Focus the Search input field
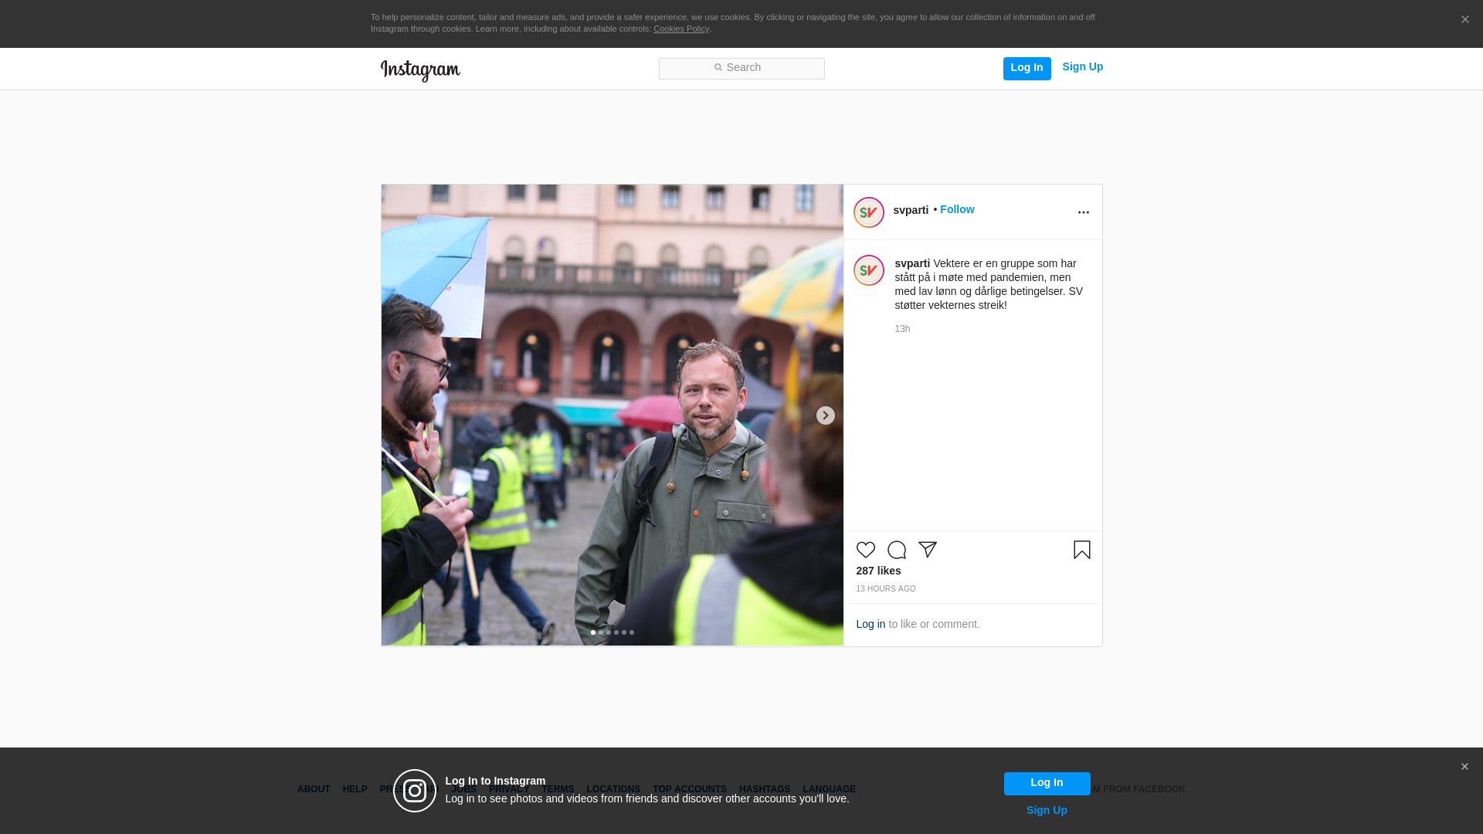Viewport: 1483px width, 834px height. point(741,69)
